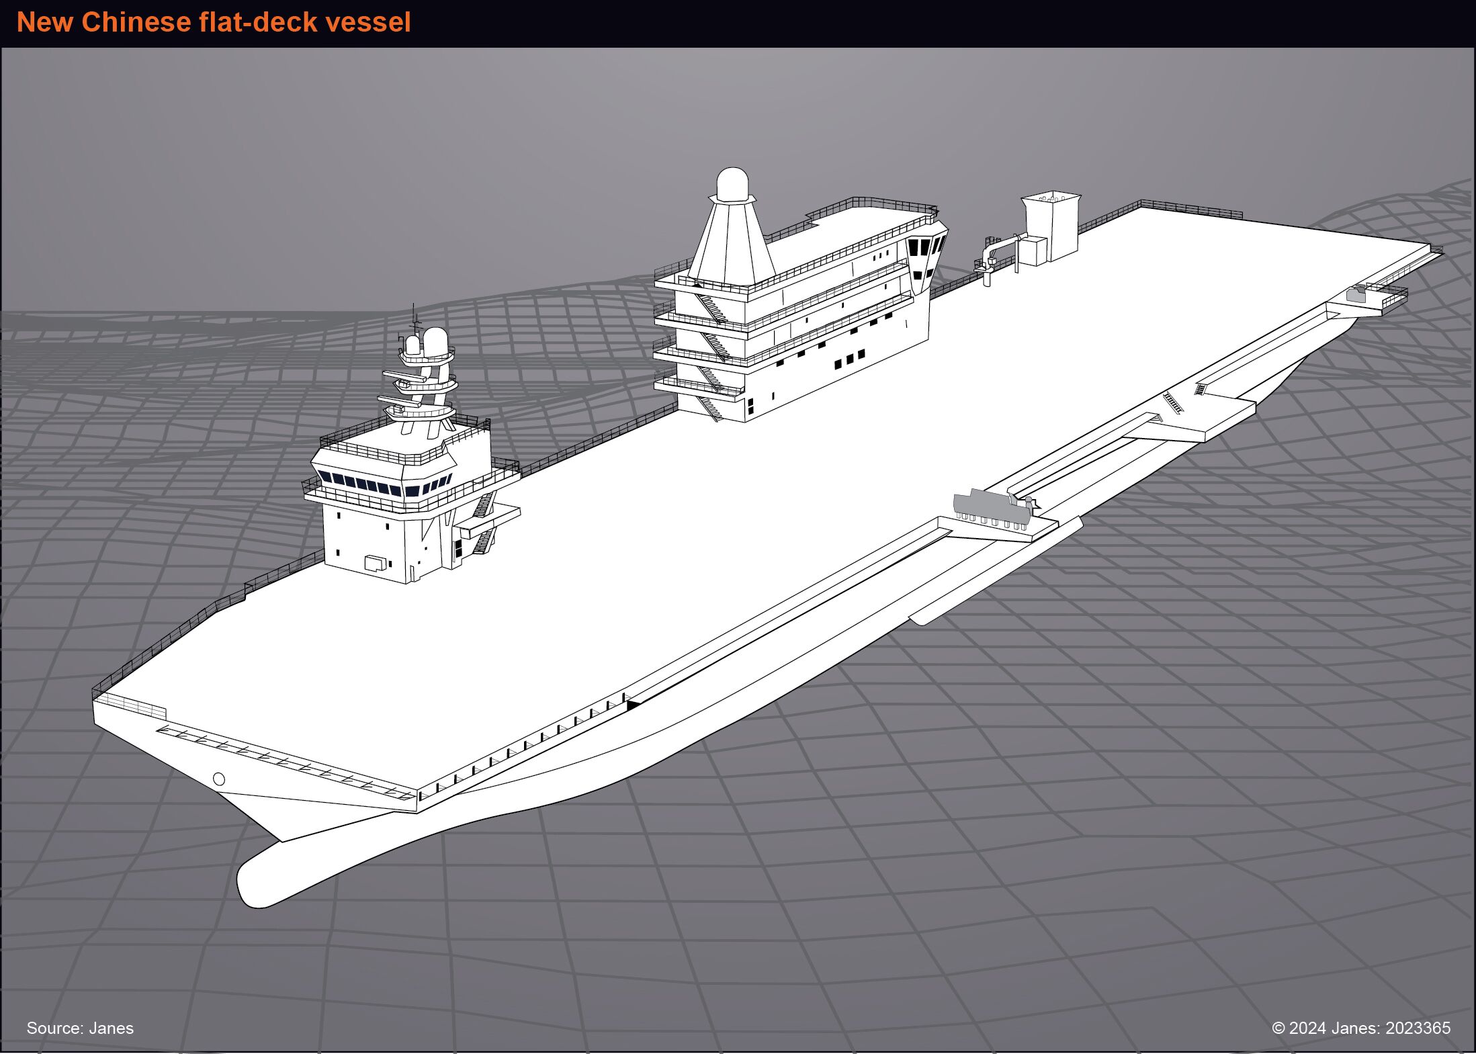This screenshot has width=1476, height=1054.
Task: Click the circular hawsehole on the bow
Action: [x=219, y=779]
